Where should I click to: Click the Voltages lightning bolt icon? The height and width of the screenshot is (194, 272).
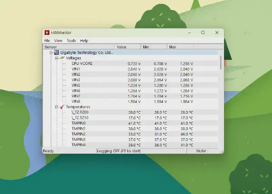coord(62,58)
